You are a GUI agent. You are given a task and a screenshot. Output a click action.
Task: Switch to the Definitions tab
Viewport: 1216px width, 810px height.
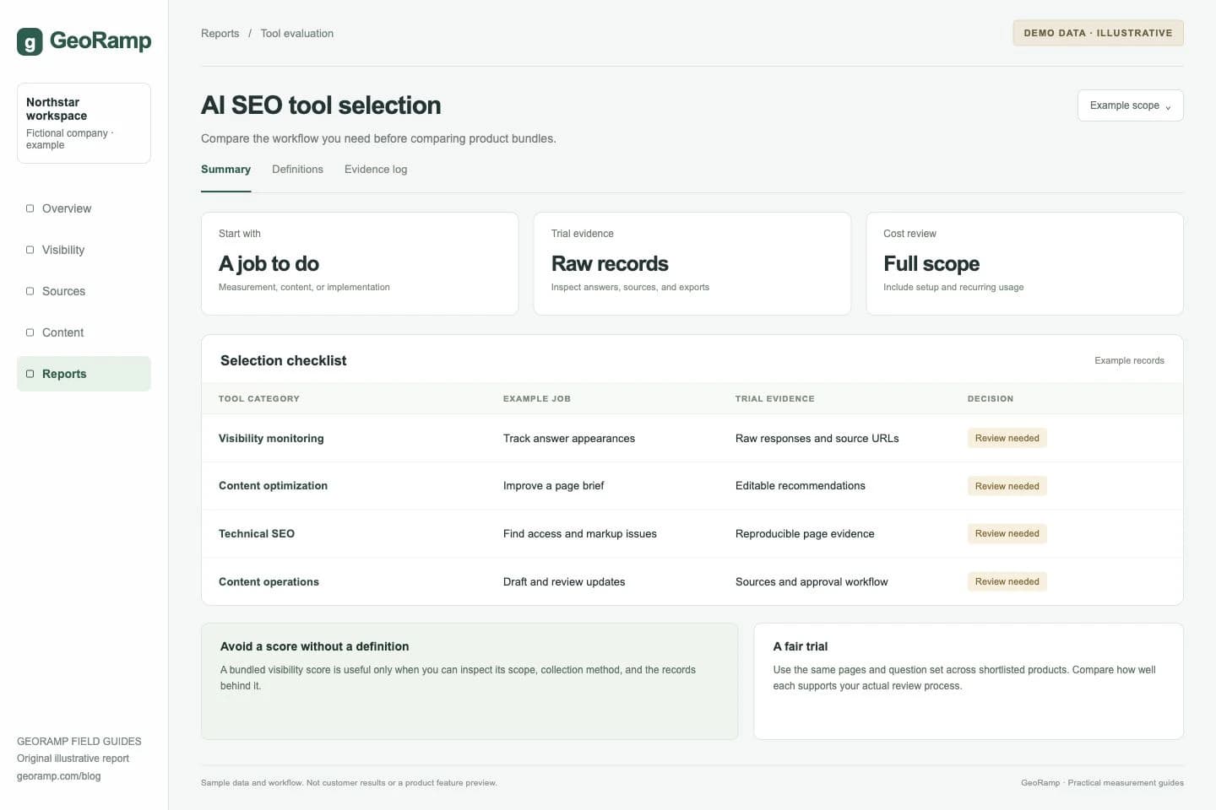(x=297, y=170)
